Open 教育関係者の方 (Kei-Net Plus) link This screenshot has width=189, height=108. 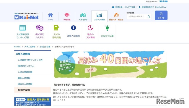point(154,7)
